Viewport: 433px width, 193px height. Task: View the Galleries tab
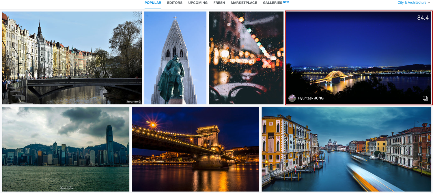coord(272,3)
